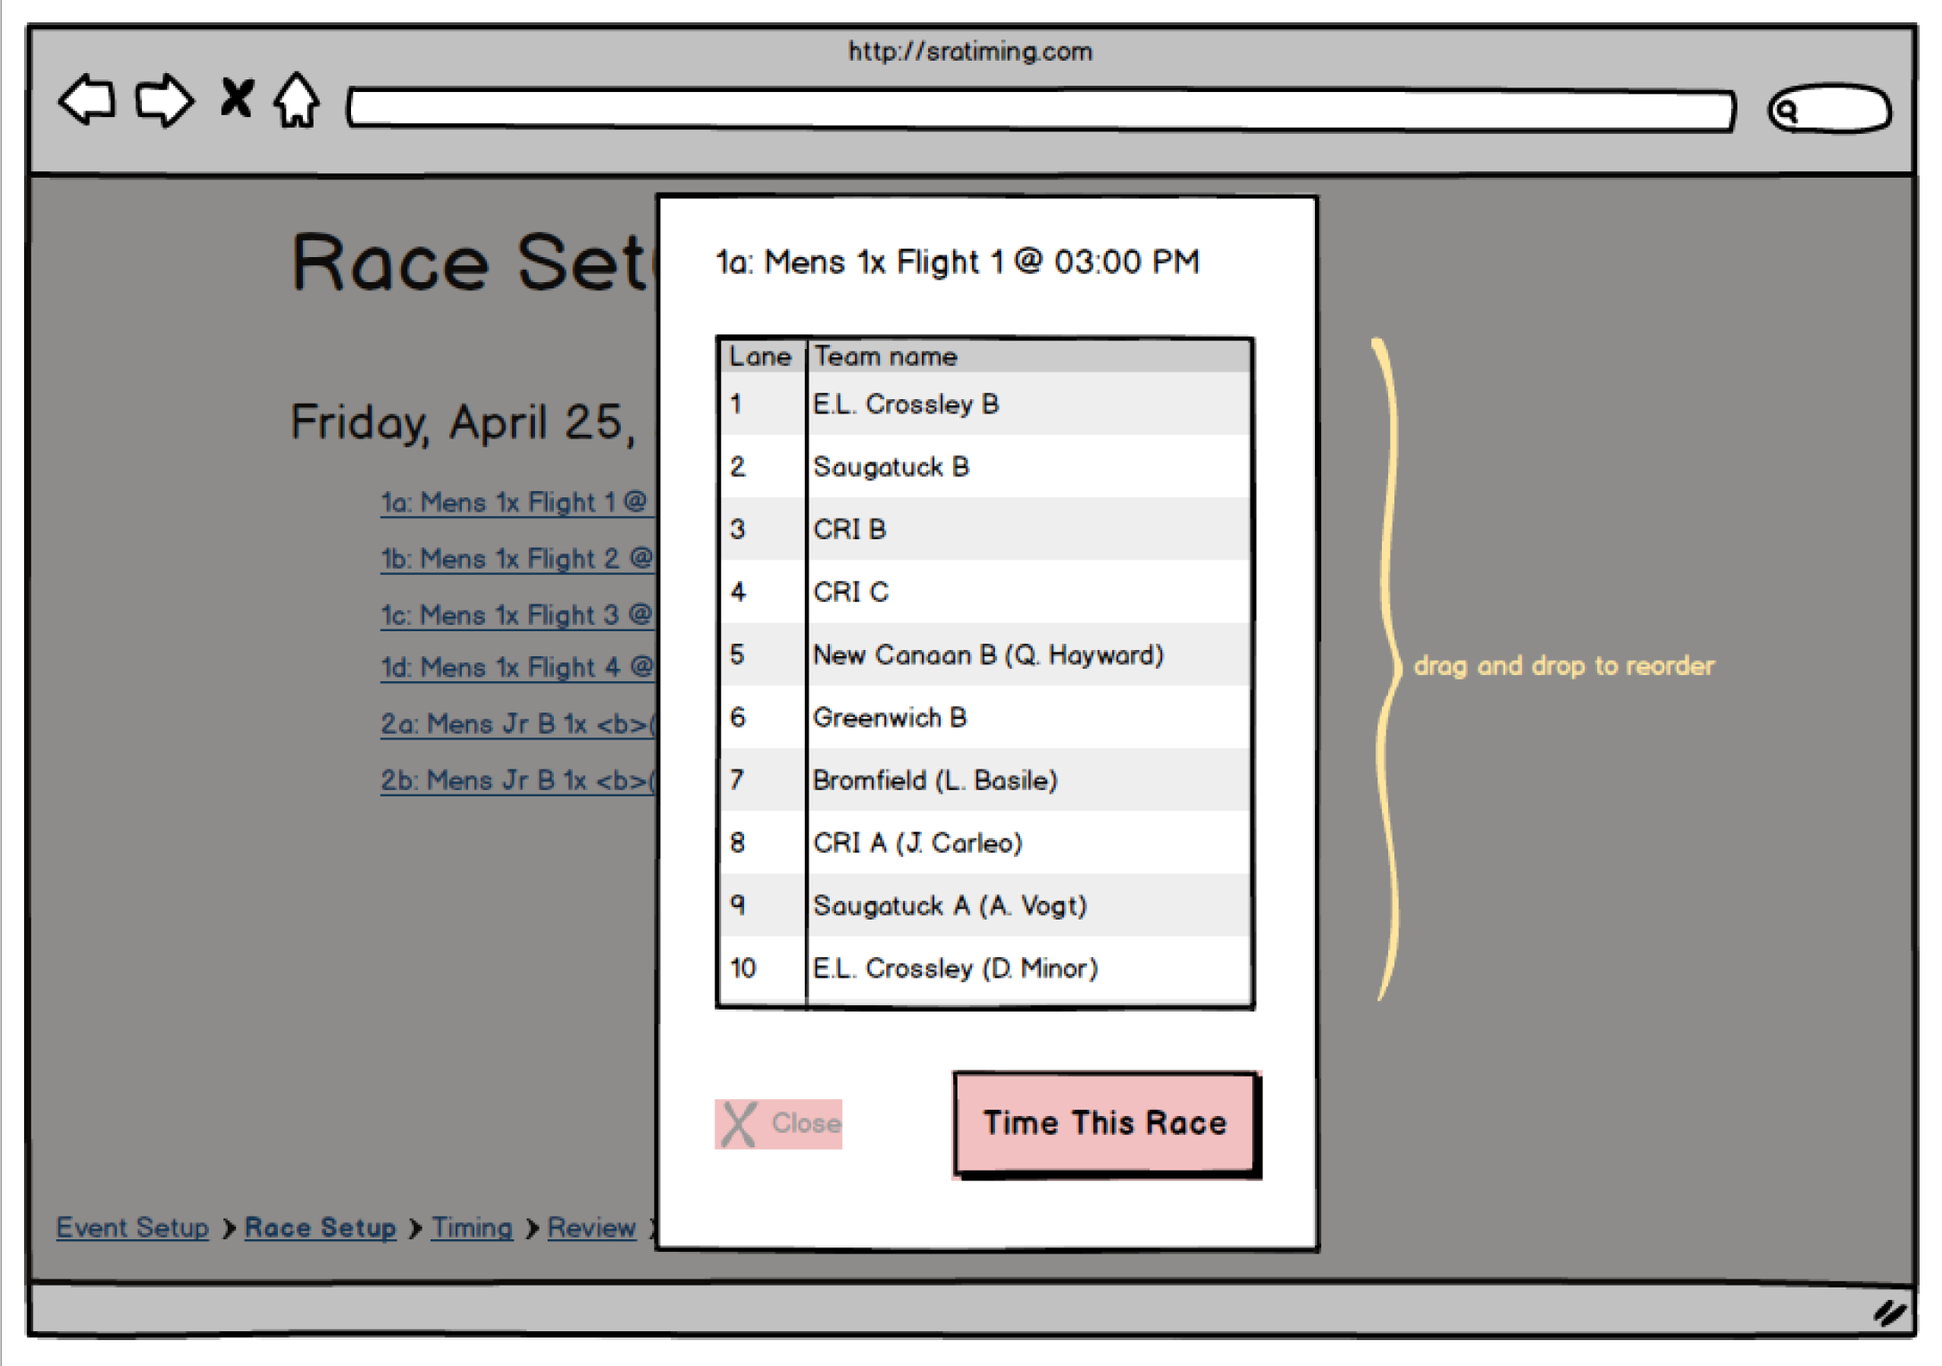Go to the browser home icon
Screen dimensions: 1942x1366
[297, 100]
